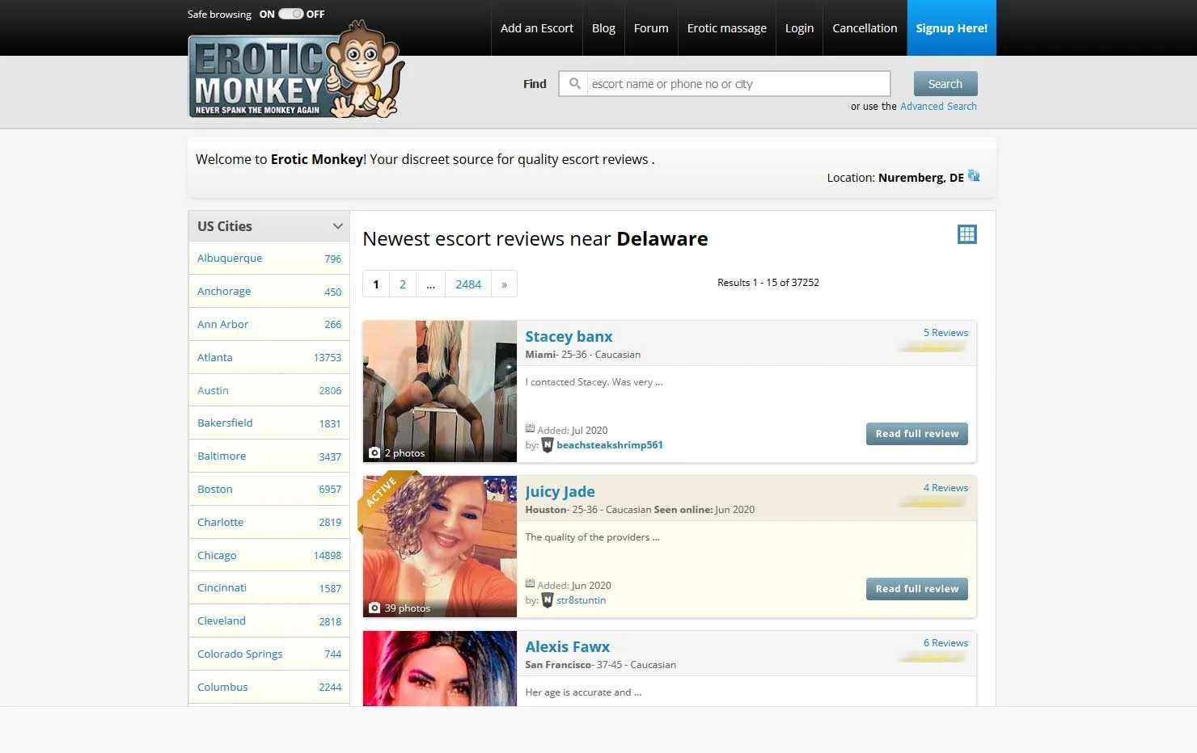Image resolution: width=1197 pixels, height=753 pixels.
Task: Open Stacey banx thumbnail photo
Action: 440,392
